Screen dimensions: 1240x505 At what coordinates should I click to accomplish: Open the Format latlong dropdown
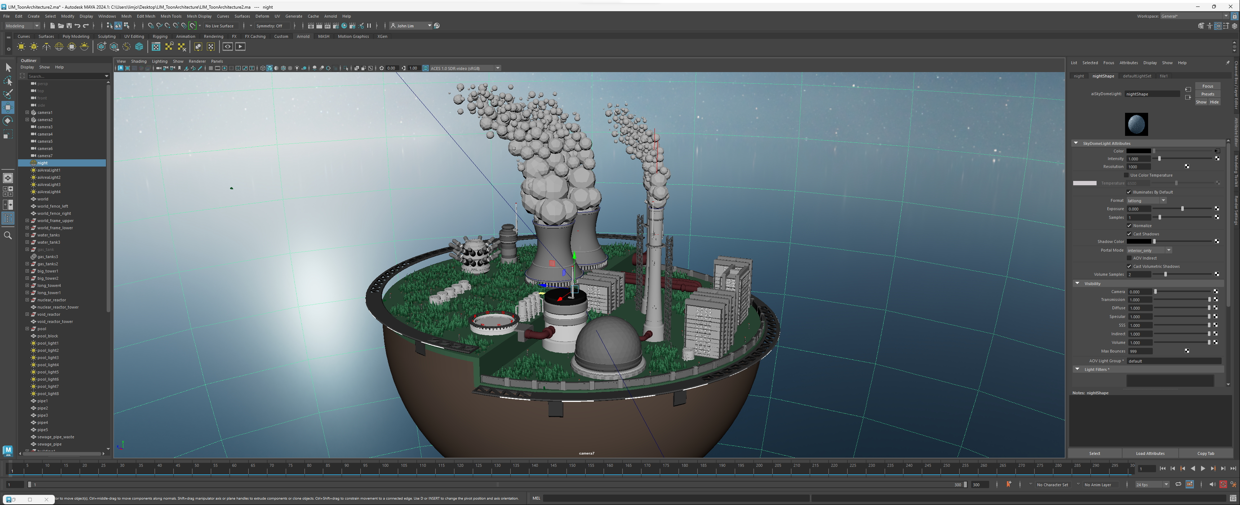point(1146,201)
